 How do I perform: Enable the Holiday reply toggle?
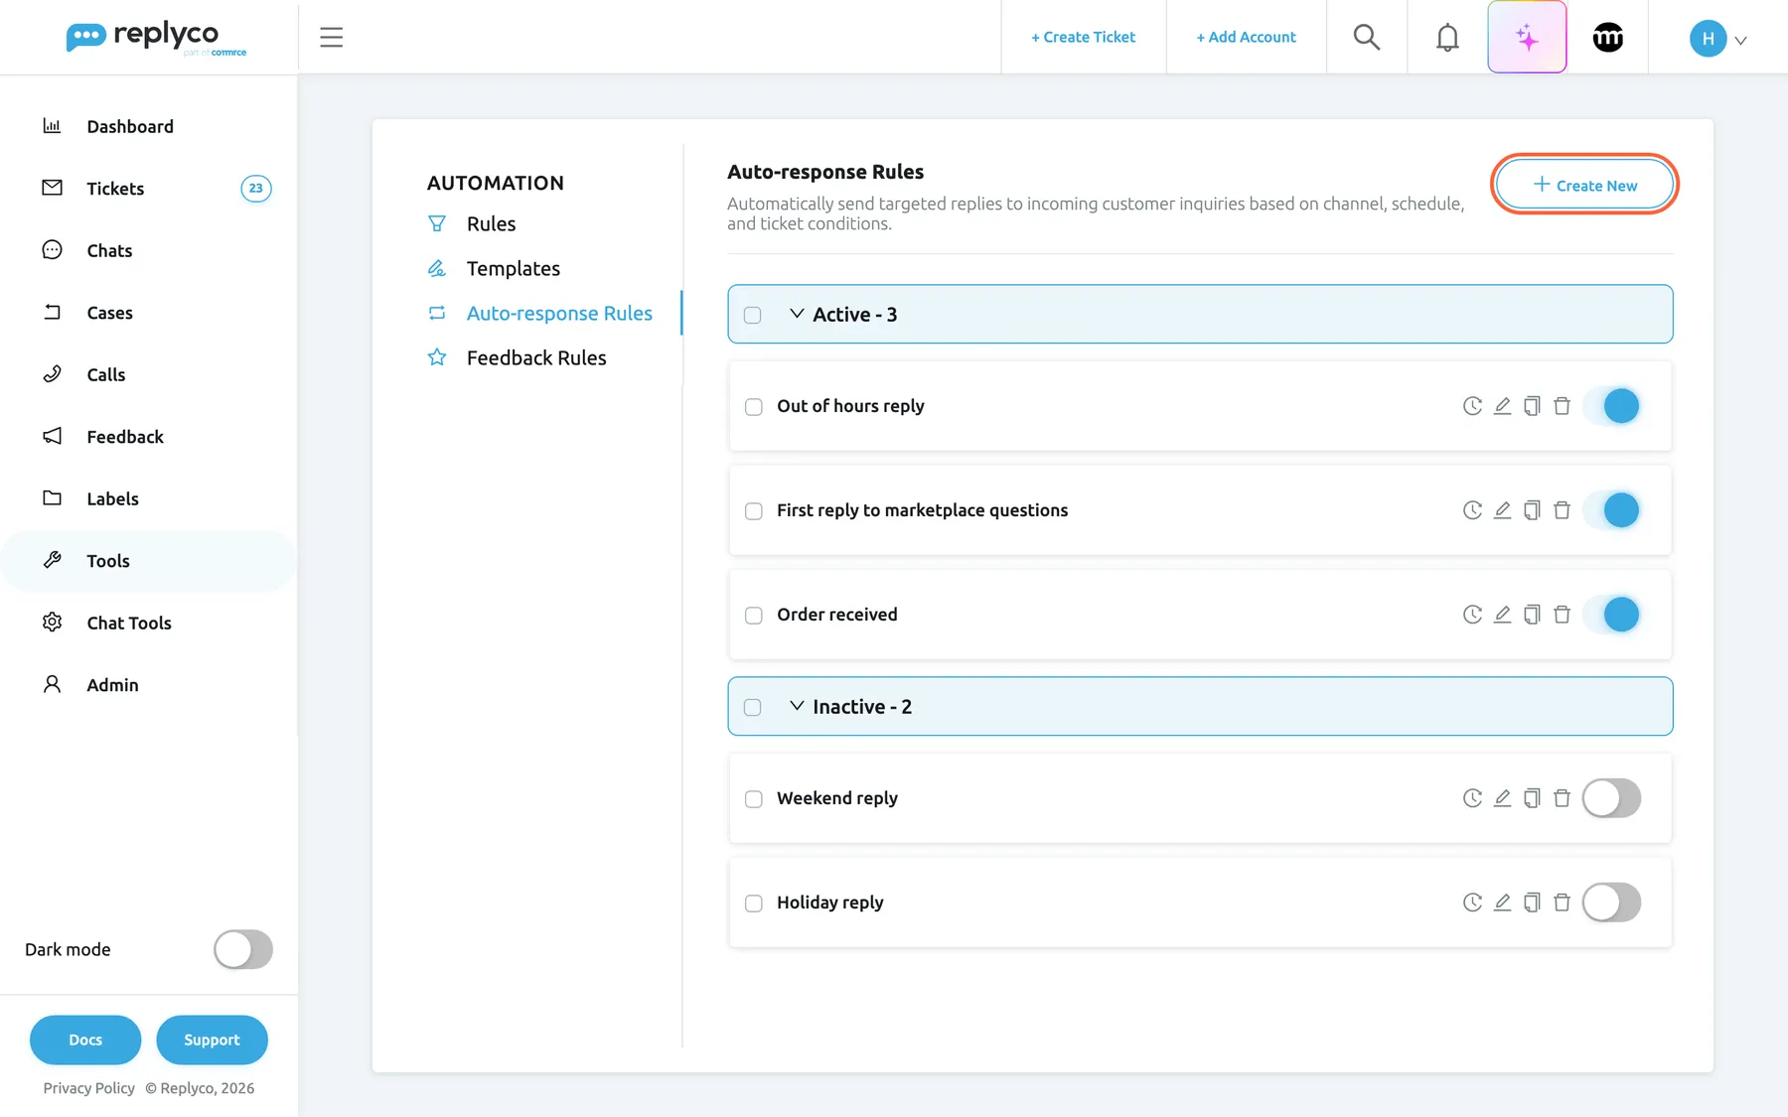point(1611,903)
